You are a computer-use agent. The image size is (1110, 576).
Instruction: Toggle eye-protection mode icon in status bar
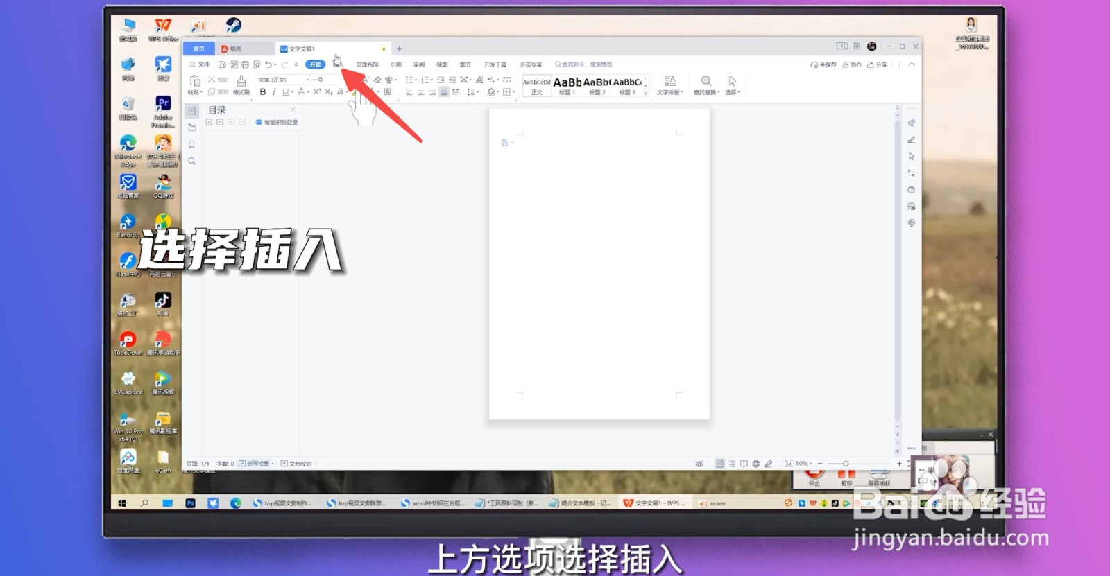coord(699,464)
